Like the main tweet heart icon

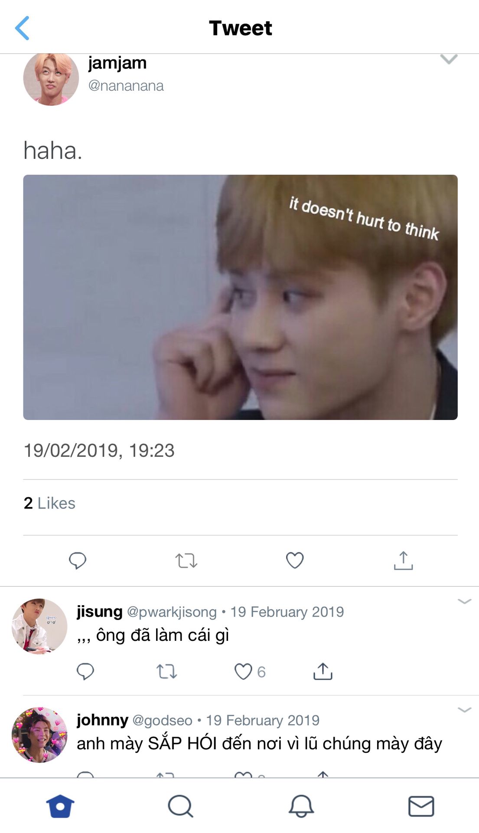295,560
